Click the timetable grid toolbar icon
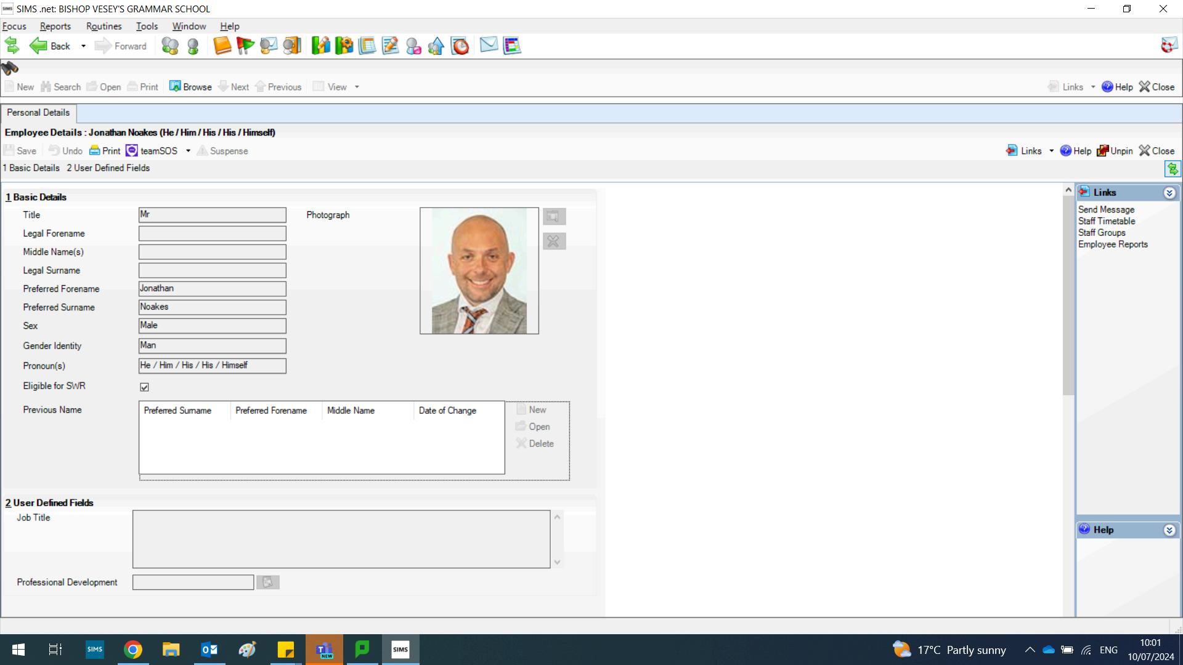 tap(512, 46)
